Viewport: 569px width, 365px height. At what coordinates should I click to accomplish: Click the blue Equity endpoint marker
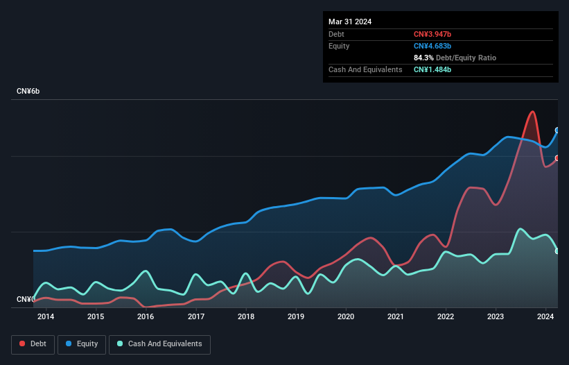click(558, 130)
